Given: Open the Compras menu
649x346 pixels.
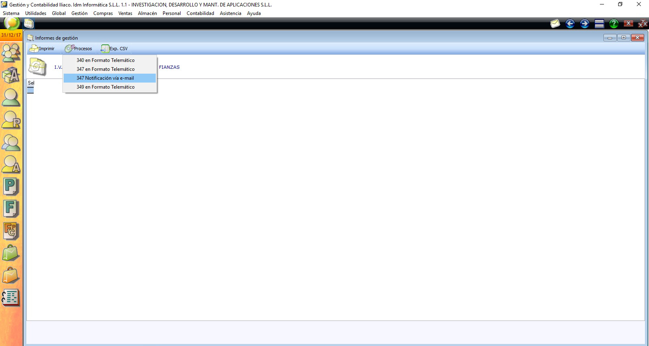Looking at the screenshot, I should coord(103,13).
